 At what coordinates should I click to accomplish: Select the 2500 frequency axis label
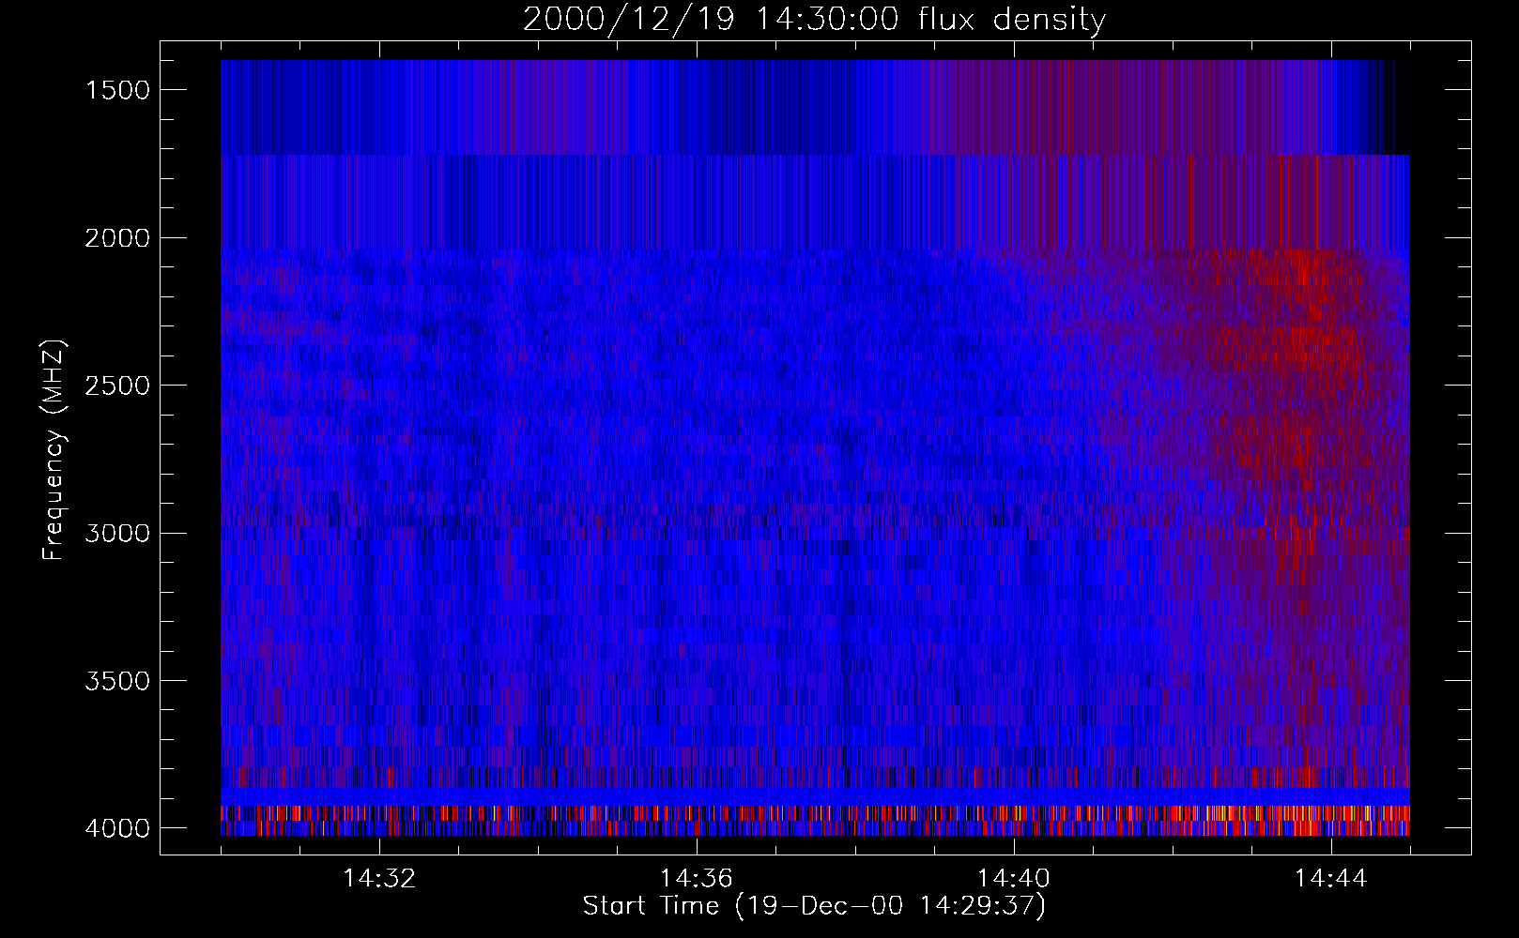click(x=117, y=386)
